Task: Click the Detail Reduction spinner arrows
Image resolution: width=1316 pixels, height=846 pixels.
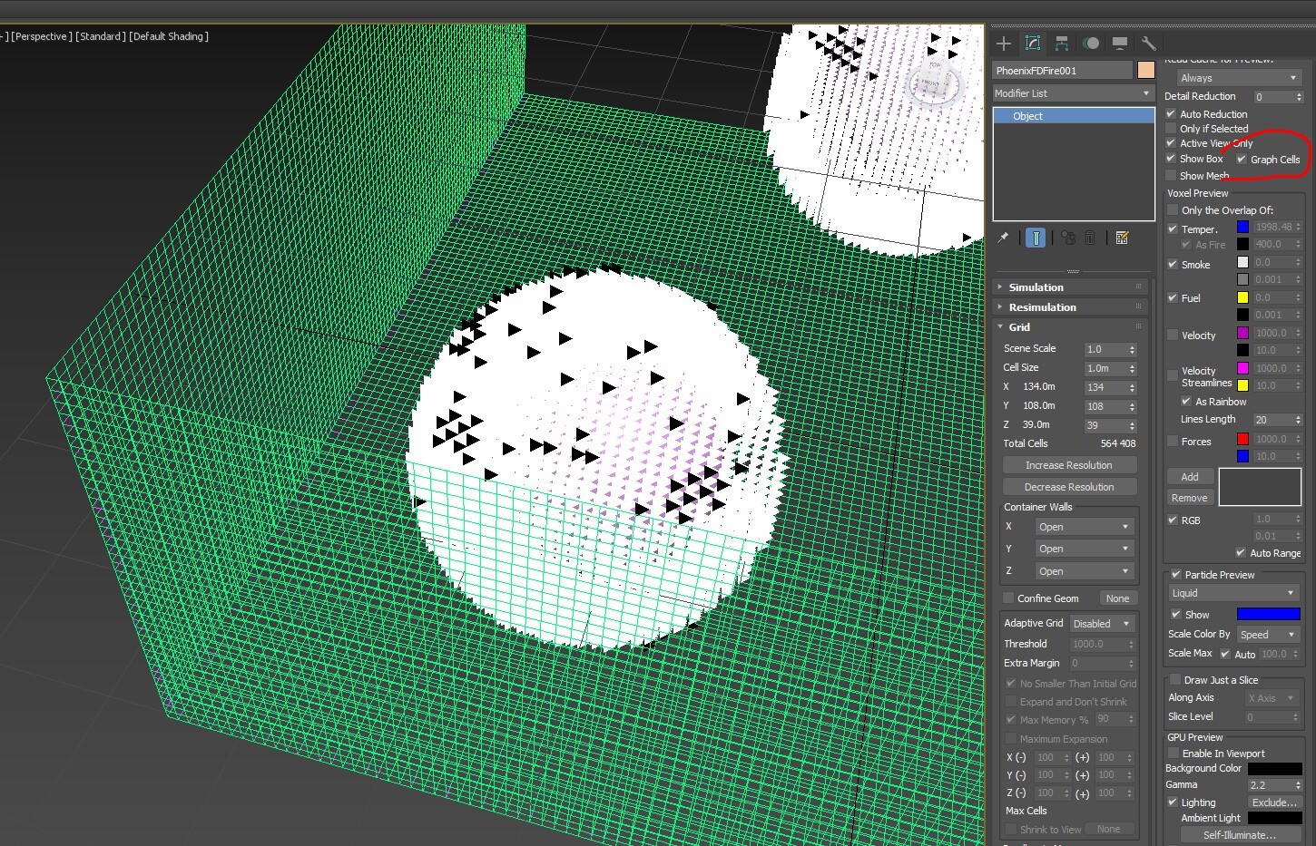Action: (x=1300, y=97)
